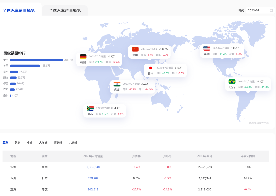This screenshot has height=196, width=276.
Task: Open China sales figure 2,386,940 link
Action: [93, 167]
